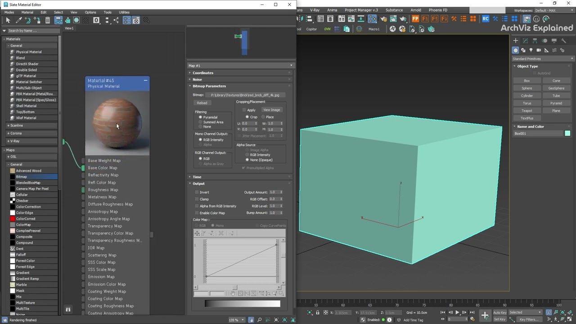Image resolution: width=576 pixels, height=324 pixels.
Task: Click Lay Out Children icon
Action: point(116,20)
